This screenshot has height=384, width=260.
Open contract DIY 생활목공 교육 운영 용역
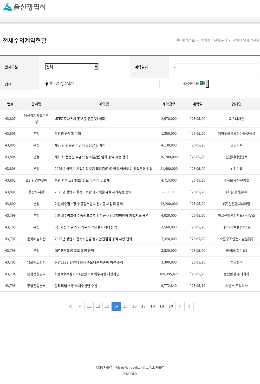pos(74,251)
